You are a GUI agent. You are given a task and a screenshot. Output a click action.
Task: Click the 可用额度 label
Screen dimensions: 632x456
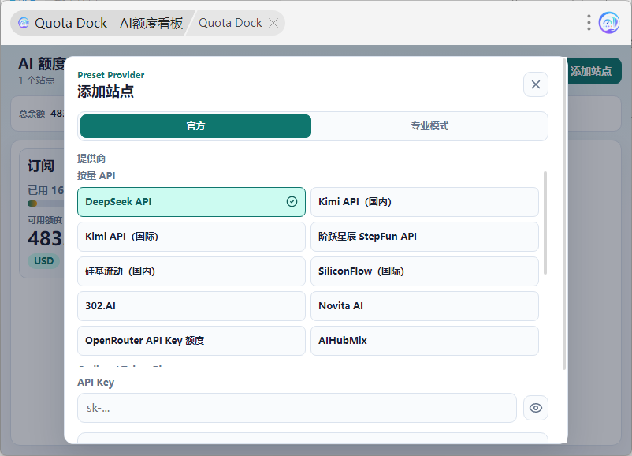click(x=45, y=220)
